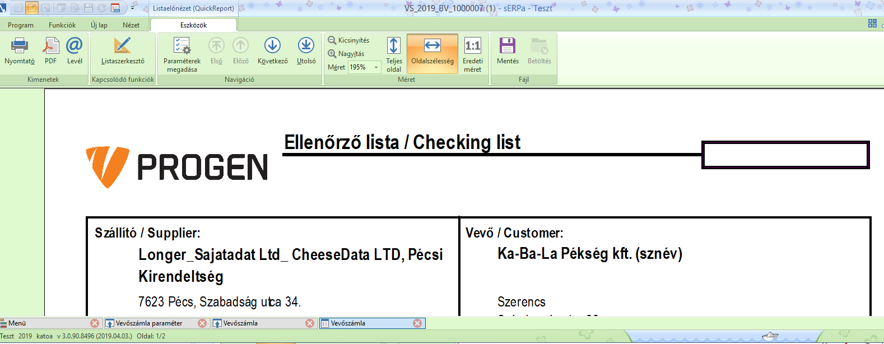Click the Longer_Sajatadat Ltd_ CheeseData supplier name

pyautogui.click(x=291, y=265)
